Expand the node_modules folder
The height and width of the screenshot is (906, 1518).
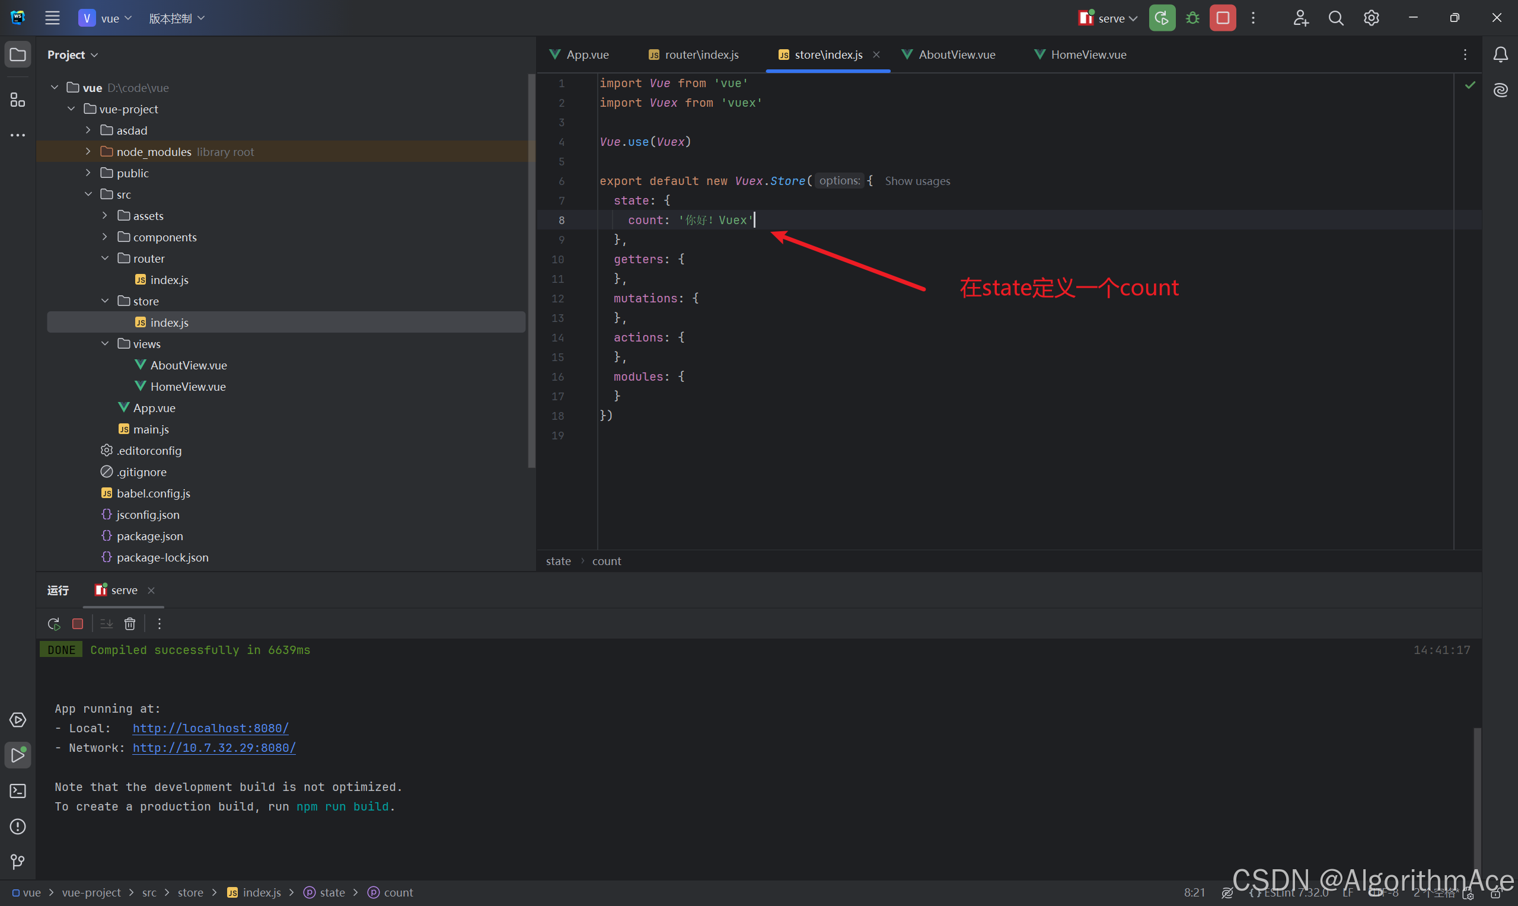pos(88,151)
